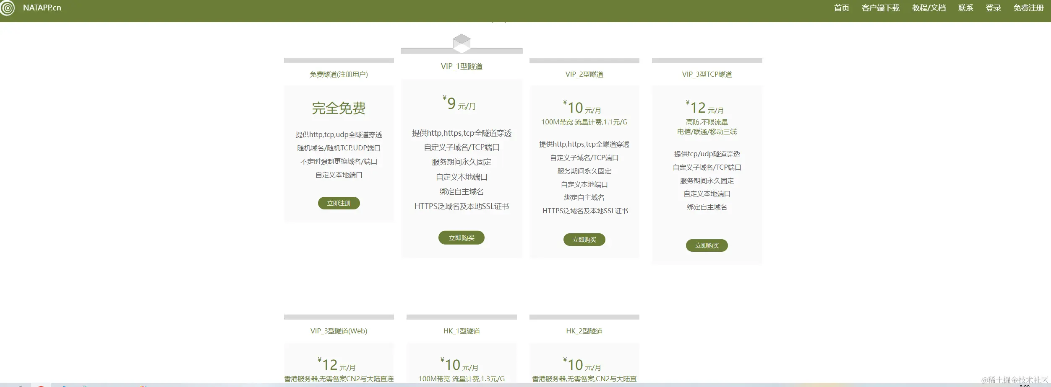Screen dimensions: 1051x387
Task: Click 绑定自主域名 in the VIP_3型TCP隧道 card
Action: (707, 207)
